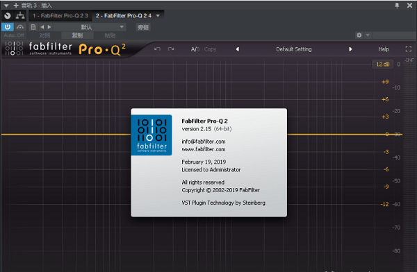Click the 复制 copy button
This screenshot has width=417, height=272.
pyautogui.click(x=77, y=35)
